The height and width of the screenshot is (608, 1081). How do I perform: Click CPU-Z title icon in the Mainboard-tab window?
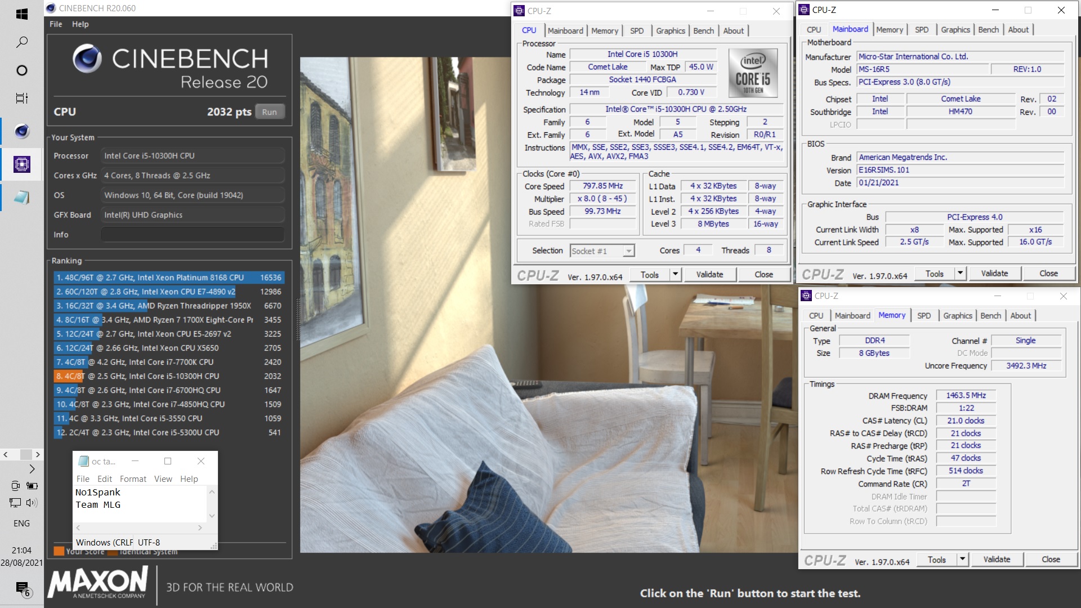805,10
